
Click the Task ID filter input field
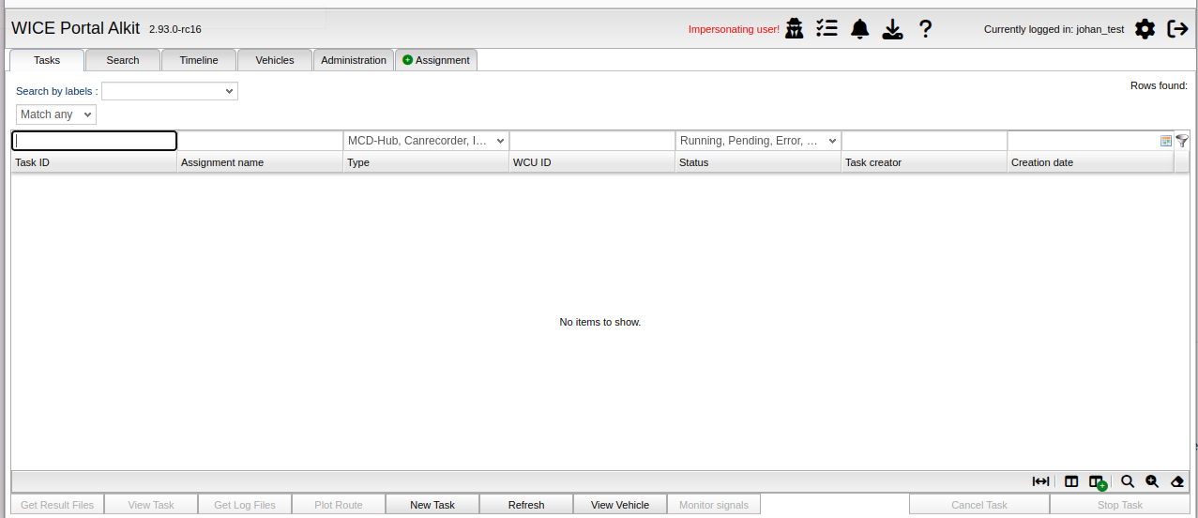(94, 141)
